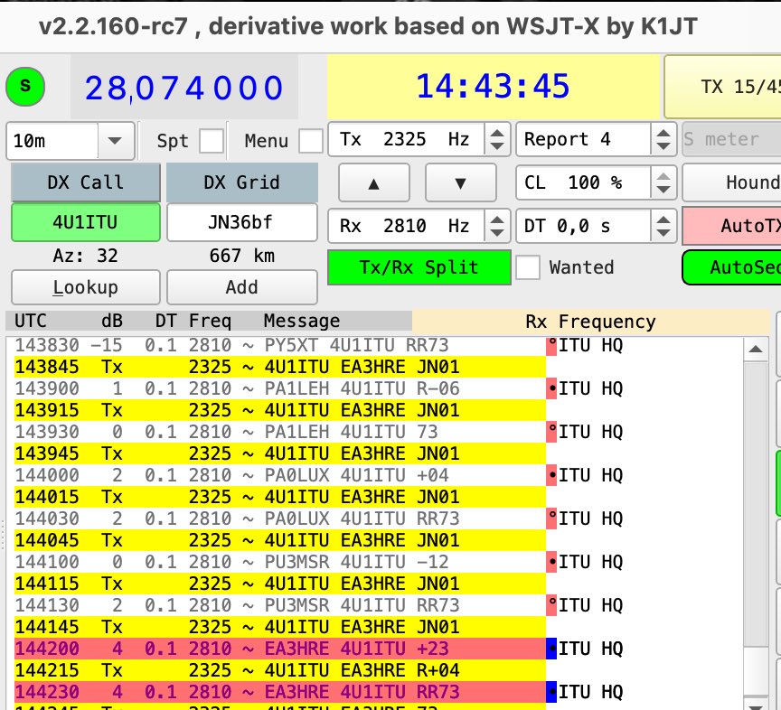Screen dimensions: 781x710
Task: Enable the Spt checkbox
Action: pos(213,141)
